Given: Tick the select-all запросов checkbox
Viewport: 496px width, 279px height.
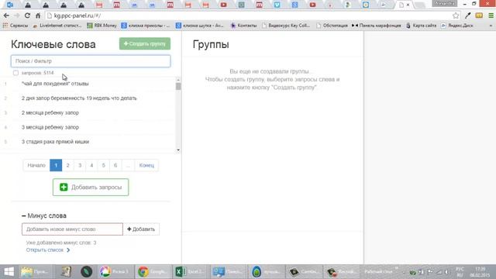Looking at the screenshot, I should (15, 73).
